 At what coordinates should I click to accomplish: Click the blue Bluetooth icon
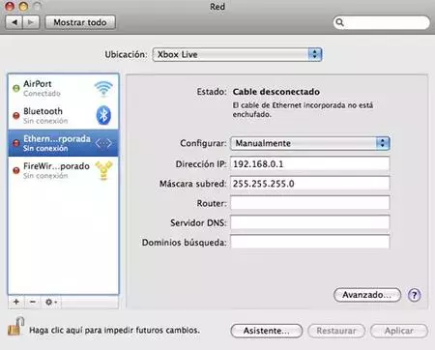click(x=103, y=115)
